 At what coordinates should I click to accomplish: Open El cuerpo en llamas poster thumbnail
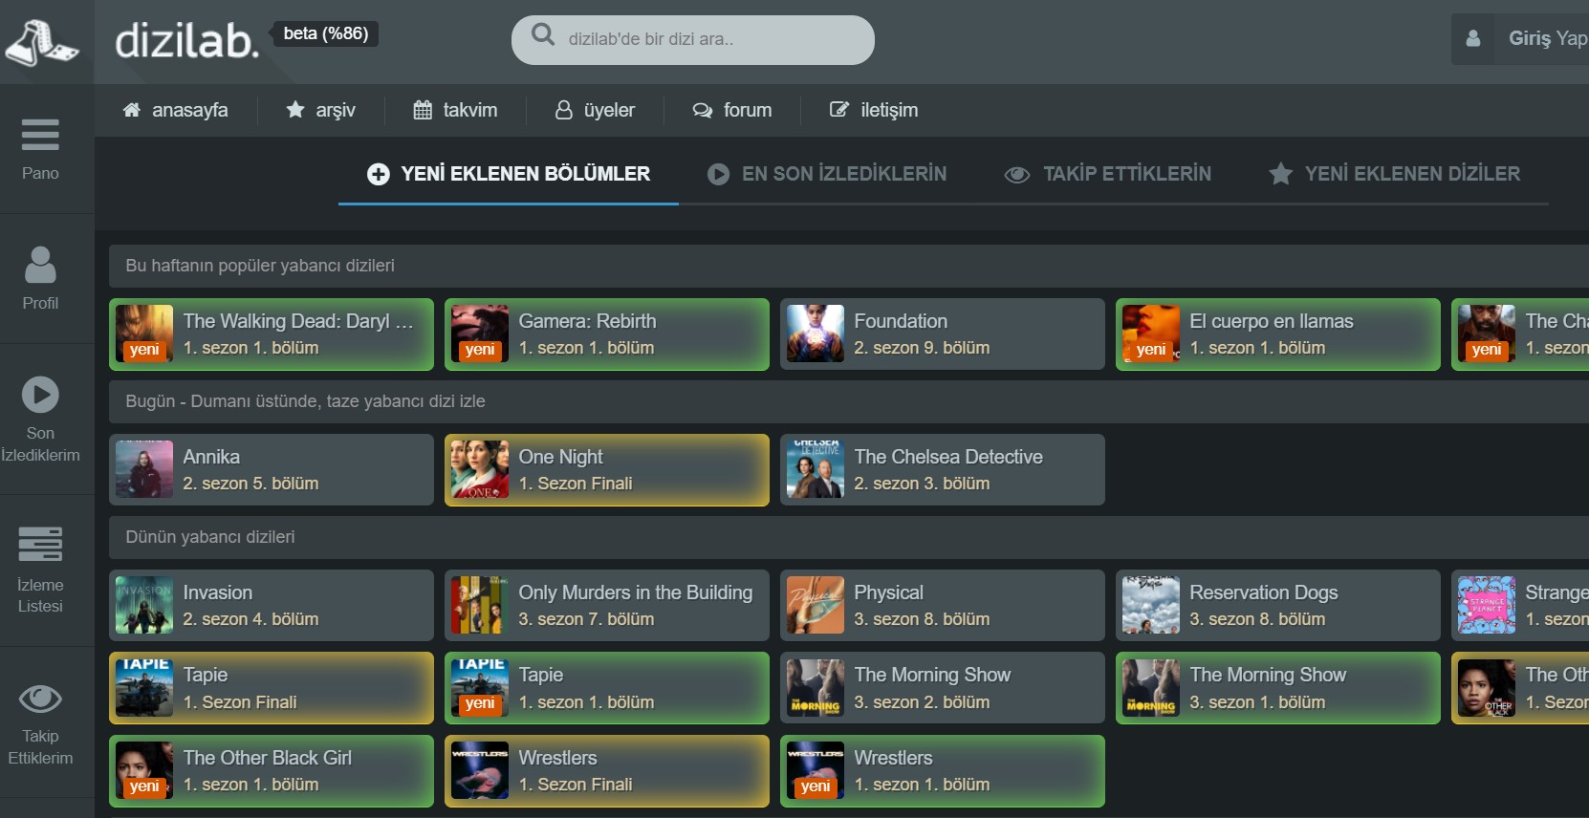click(x=1151, y=334)
